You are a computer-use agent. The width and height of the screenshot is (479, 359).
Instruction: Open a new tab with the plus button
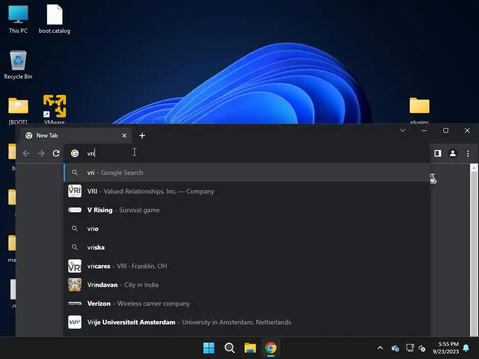point(142,136)
